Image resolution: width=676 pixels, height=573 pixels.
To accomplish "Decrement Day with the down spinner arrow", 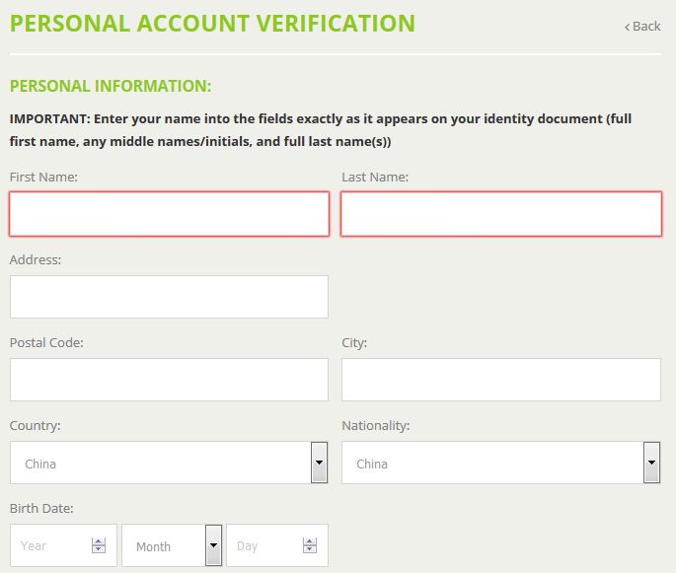I will tap(310, 550).
